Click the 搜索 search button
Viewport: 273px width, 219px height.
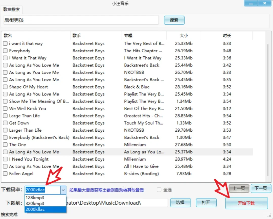174,20
